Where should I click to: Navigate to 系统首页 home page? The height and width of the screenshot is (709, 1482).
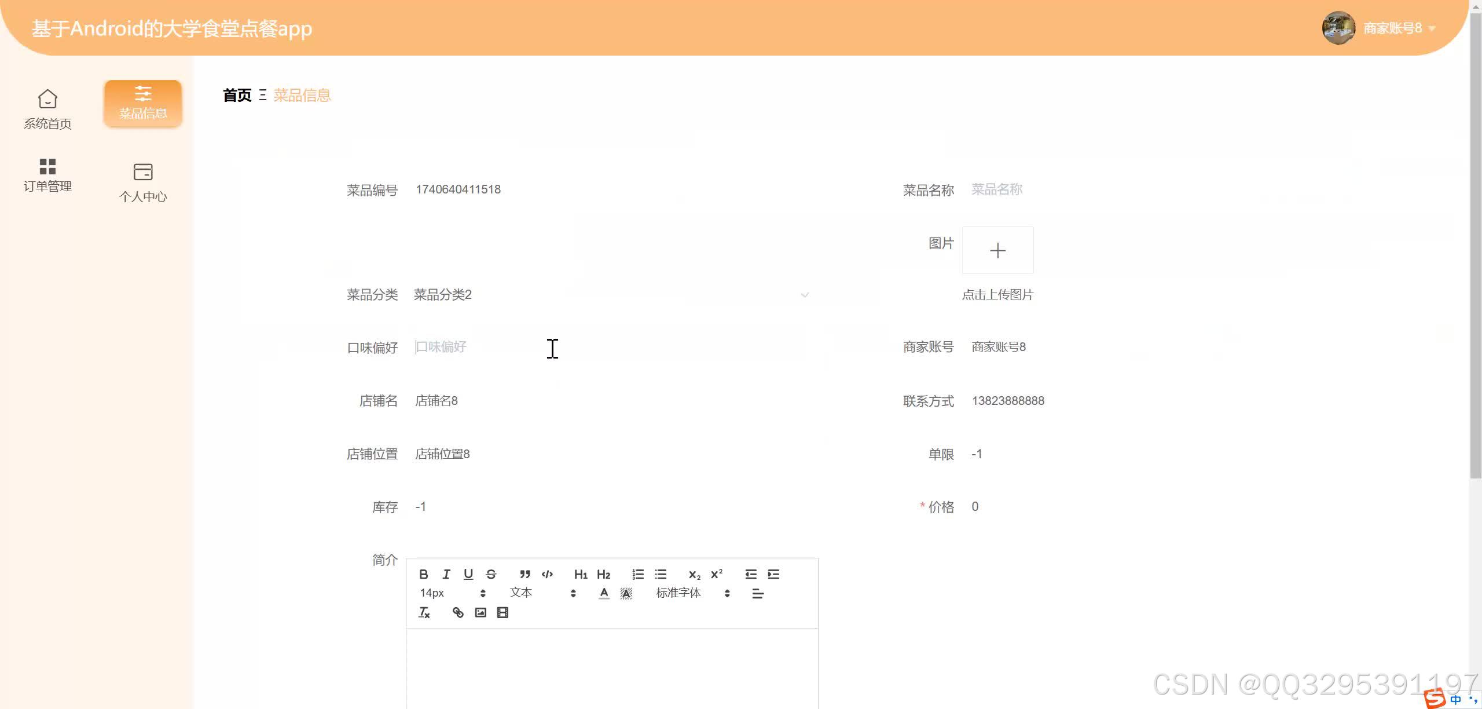tap(48, 109)
